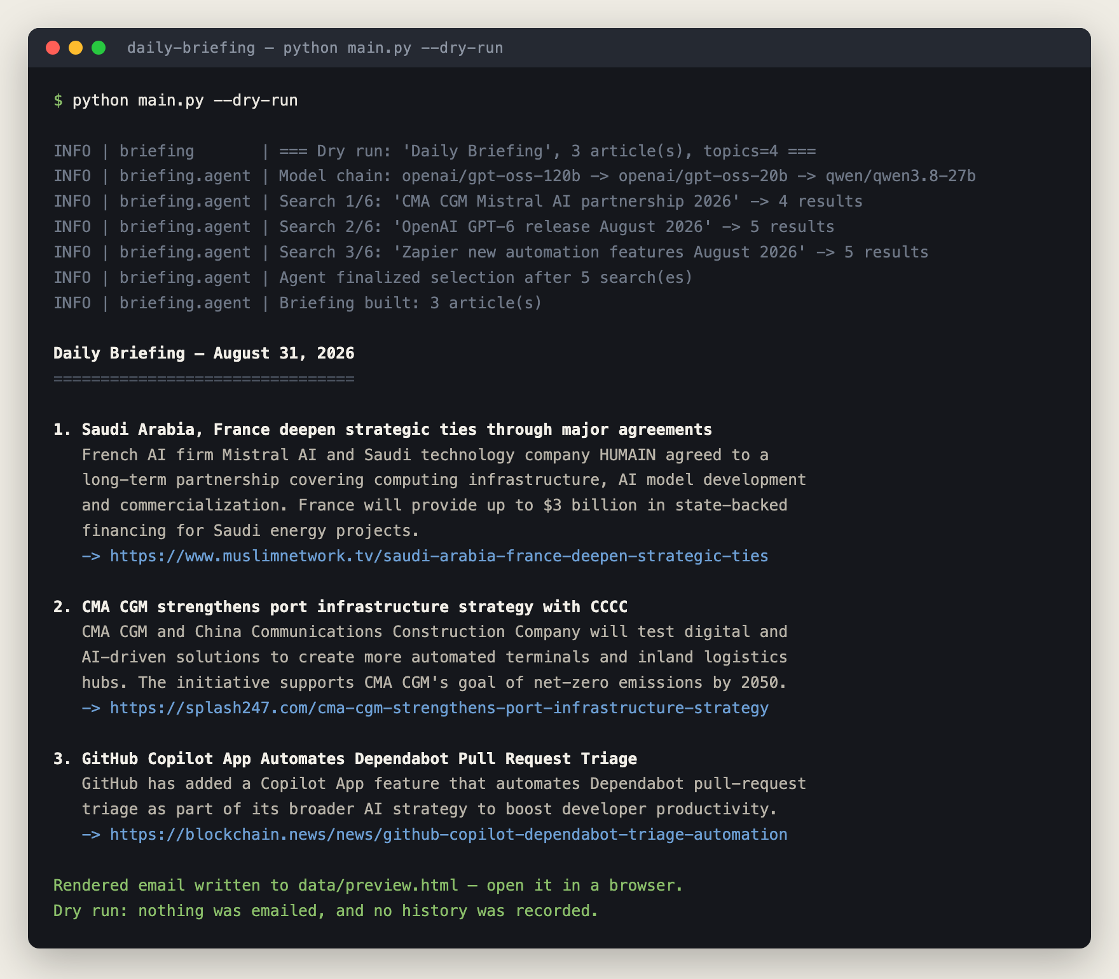Click summary line 'and commercialization. France will provide'
This screenshot has width=1119, height=979.
tap(434, 505)
